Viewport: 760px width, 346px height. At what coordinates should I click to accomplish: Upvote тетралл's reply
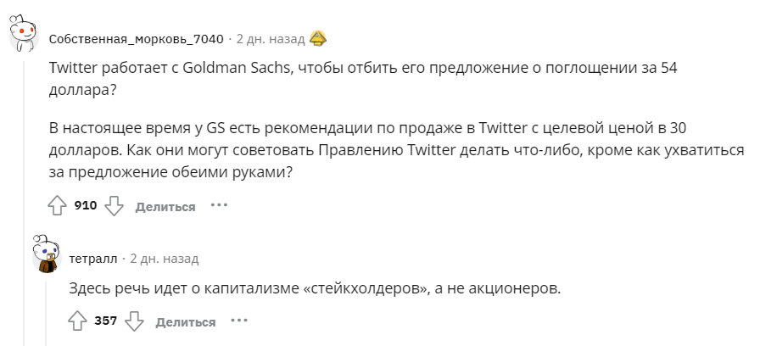[x=77, y=321]
